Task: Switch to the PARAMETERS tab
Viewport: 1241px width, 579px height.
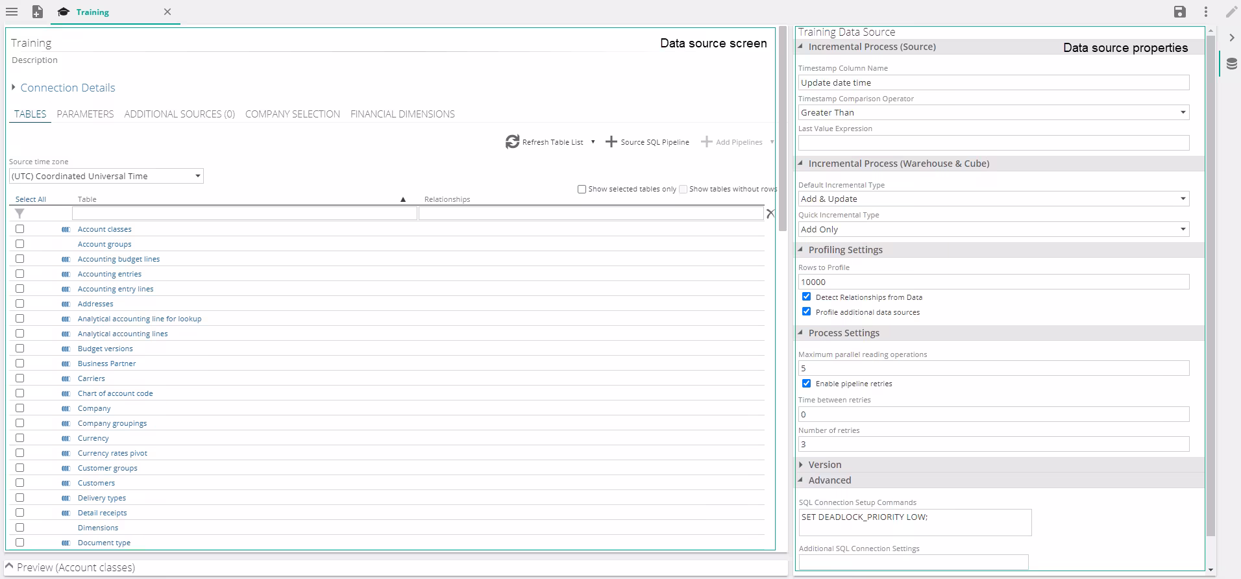Action: [85, 114]
